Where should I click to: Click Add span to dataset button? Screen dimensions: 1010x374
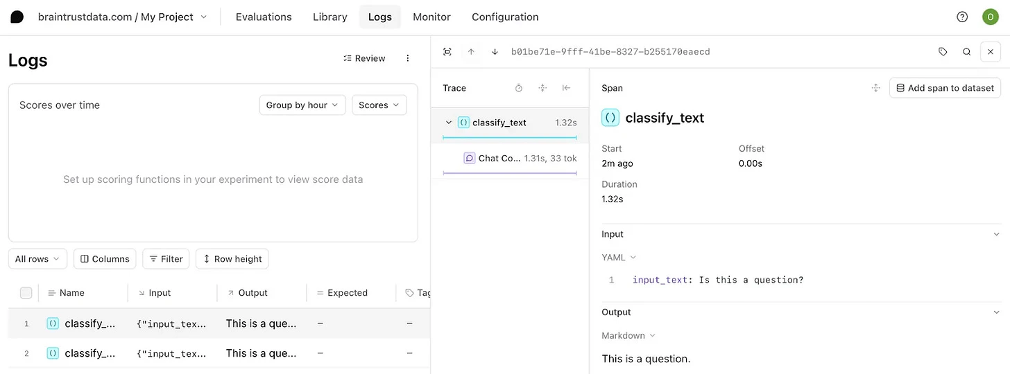click(x=945, y=88)
